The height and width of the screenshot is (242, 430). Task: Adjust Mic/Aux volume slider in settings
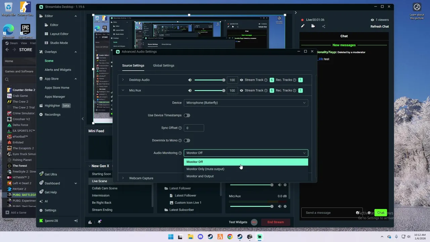(x=209, y=90)
